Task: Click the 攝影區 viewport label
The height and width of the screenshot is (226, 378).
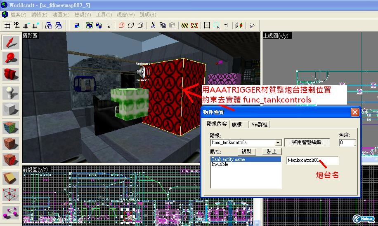Action: coord(30,35)
